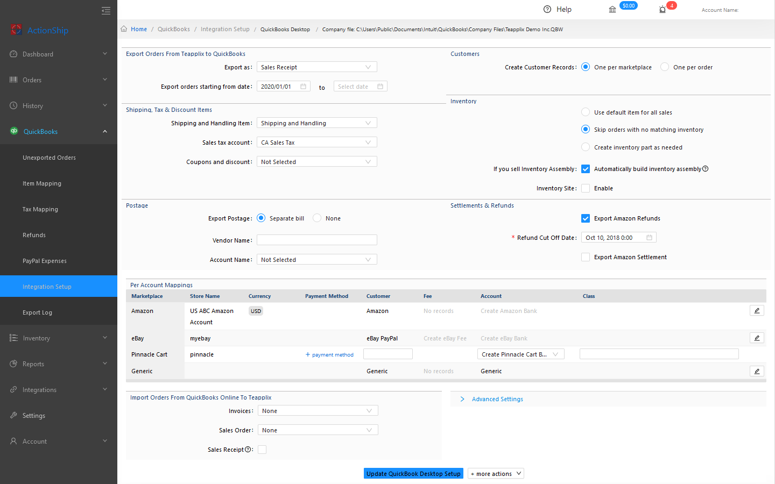Click the add payment method link
The height and width of the screenshot is (484, 775).
(x=329, y=355)
